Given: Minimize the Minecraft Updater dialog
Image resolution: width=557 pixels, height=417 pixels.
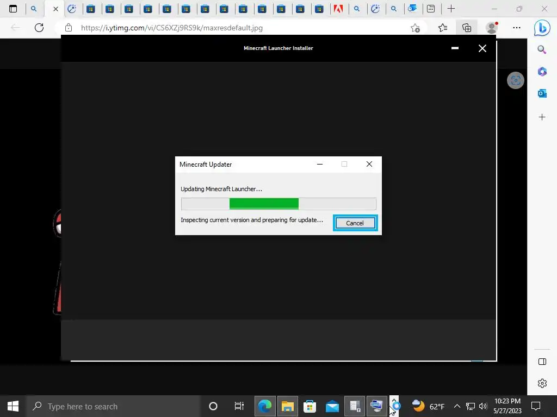Looking at the screenshot, I should pyautogui.click(x=320, y=164).
